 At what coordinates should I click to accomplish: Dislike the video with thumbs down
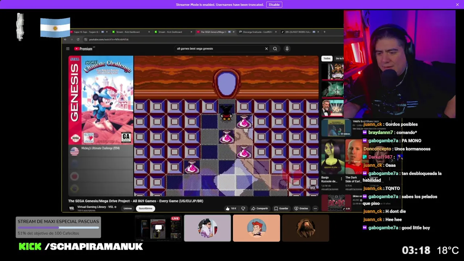click(243, 208)
